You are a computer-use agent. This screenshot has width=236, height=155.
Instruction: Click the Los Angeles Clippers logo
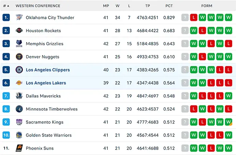pyautogui.click(x=19, y=70)
